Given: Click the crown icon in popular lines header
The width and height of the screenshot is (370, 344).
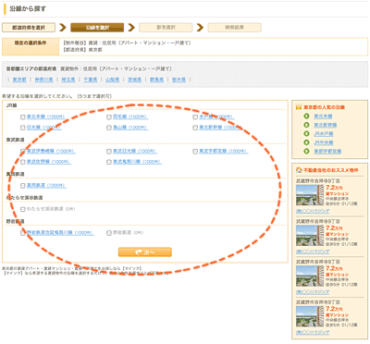Looking at the screenshot, I should pos(298,107).
